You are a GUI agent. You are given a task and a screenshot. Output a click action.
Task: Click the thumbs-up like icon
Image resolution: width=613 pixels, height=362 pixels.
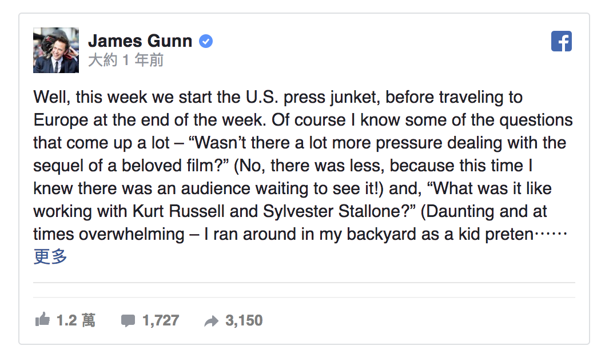(42, 320)
